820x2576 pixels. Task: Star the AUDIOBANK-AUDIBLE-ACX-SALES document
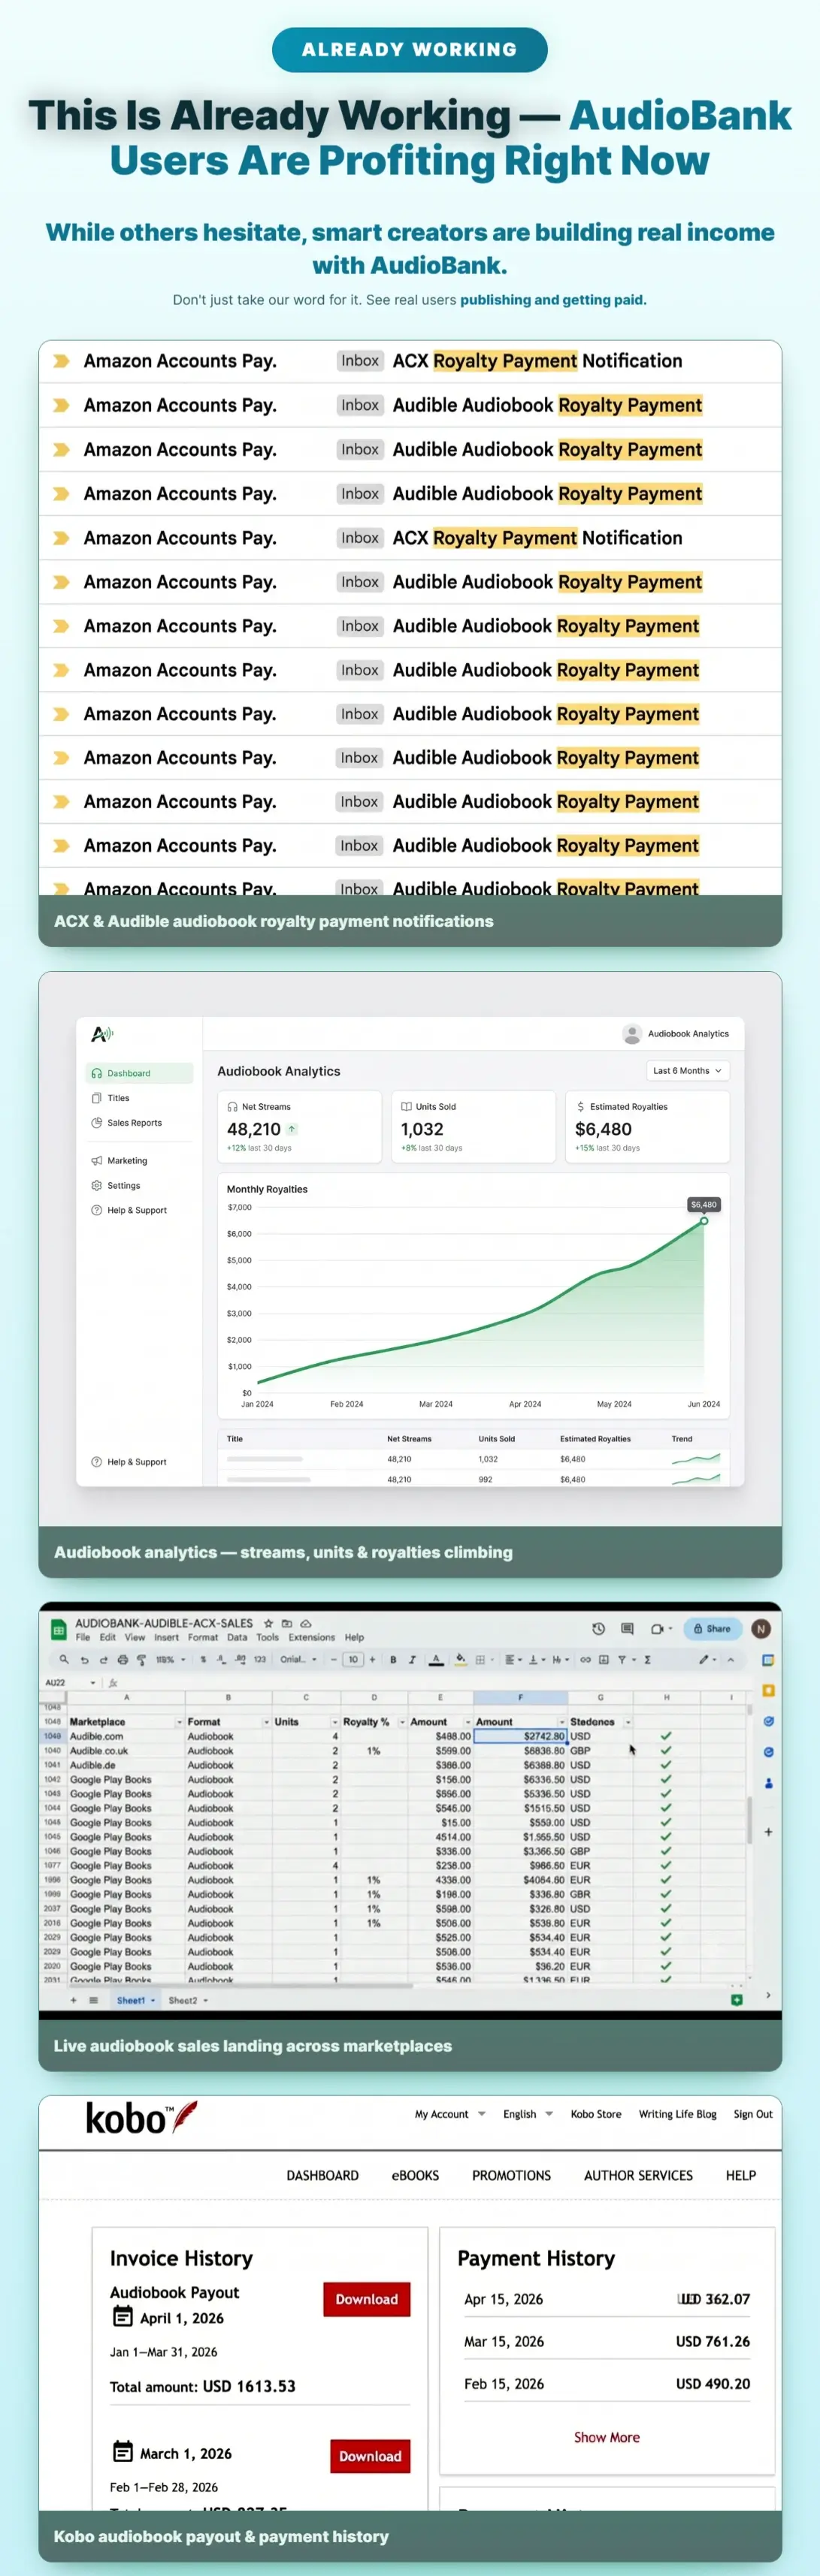point(268,1622)
